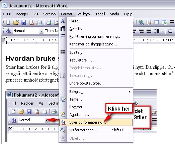Open the Tabell menu
Screen dimensions: 175x144
coord(100,14)
